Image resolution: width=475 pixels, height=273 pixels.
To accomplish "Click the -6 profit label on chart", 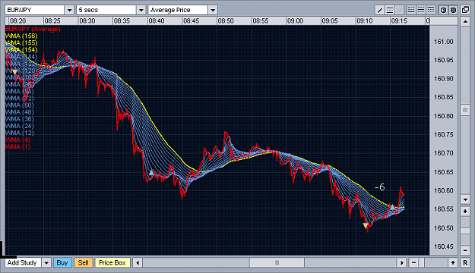I will [379, 187].
